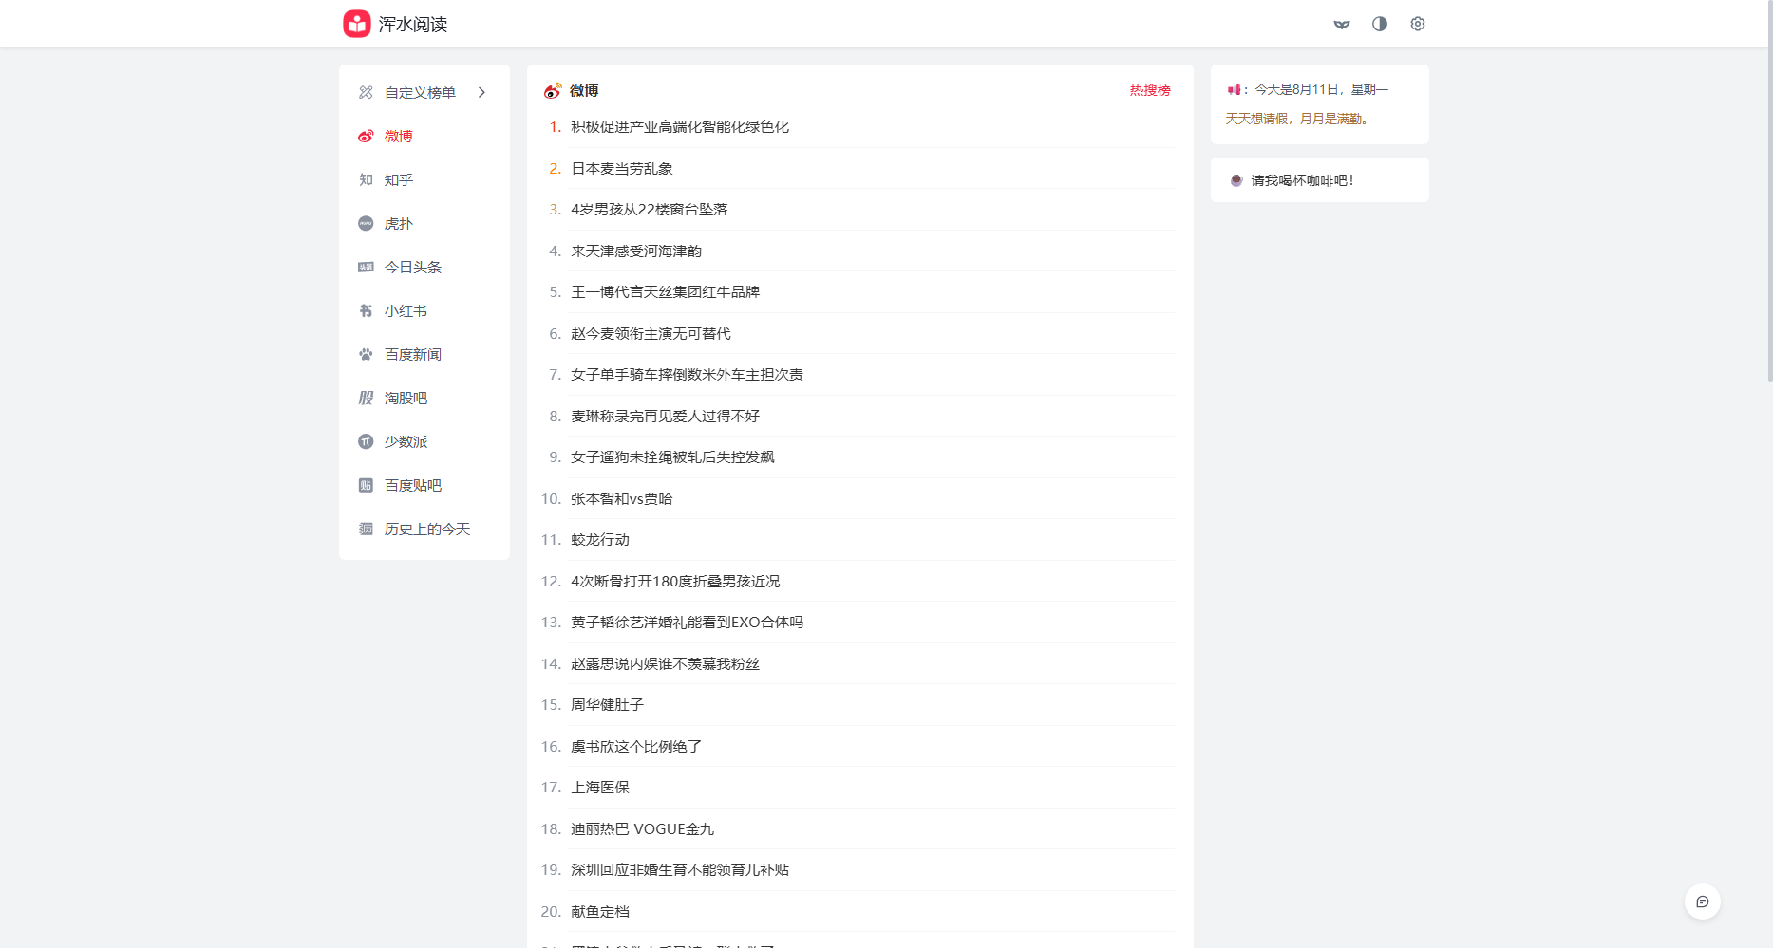Click the 今日头条 sidebar icon
Image resolution: width=1773 pixels, height=948 pixels.
pos(366,267)
